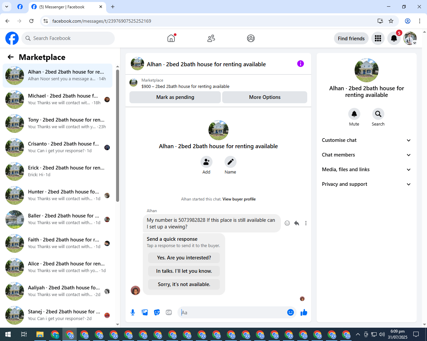Attach a photo with the image icon
427x341 pixels.
[x=145, y=312]
